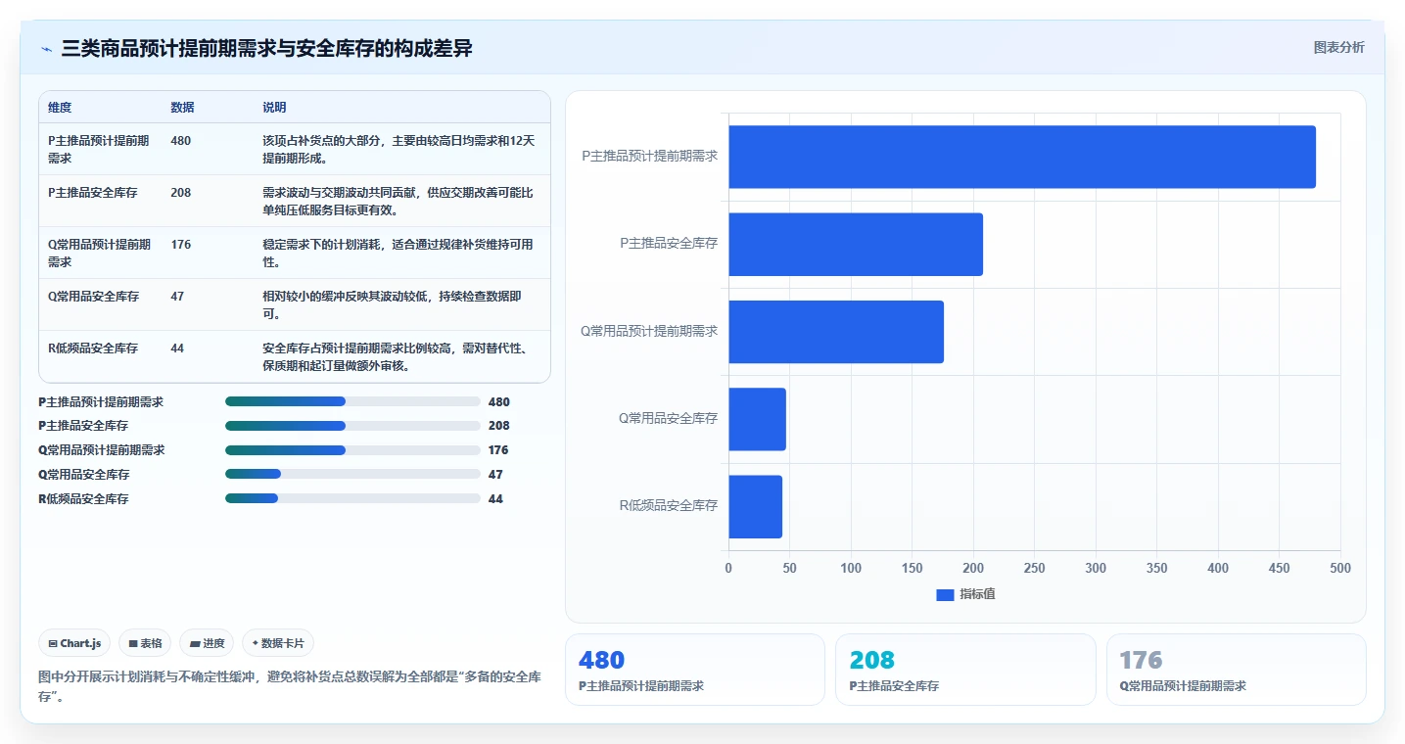Viewport: 1405px width, 744px height.
Task: Select the Chart.js tag chip
Action: click(x=75, y=643)
